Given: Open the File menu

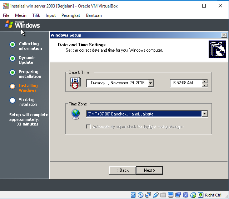Looking at the screenshot, I should [x=6, y=15].
